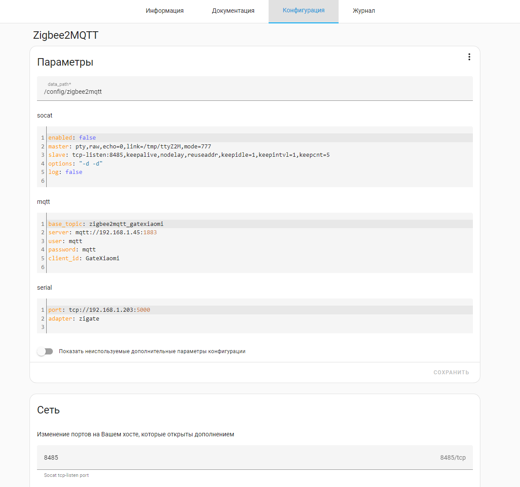Click the data_path input field
The height and width of the screenshot is (487, 520).
(254, 89)
